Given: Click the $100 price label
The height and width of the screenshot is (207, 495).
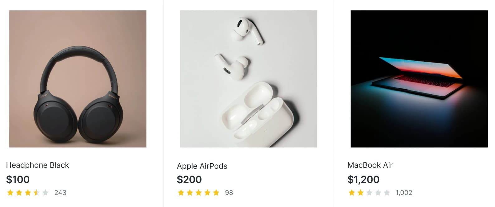Looking at the screenshot, I should tap(18, 180).
